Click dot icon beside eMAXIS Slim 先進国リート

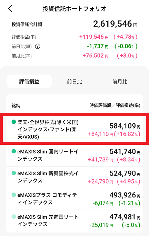coord(14,217)
